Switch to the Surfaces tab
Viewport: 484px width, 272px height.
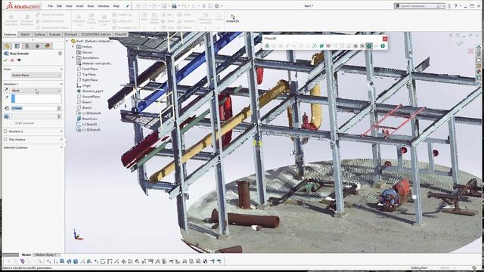[x=40, y=34]
